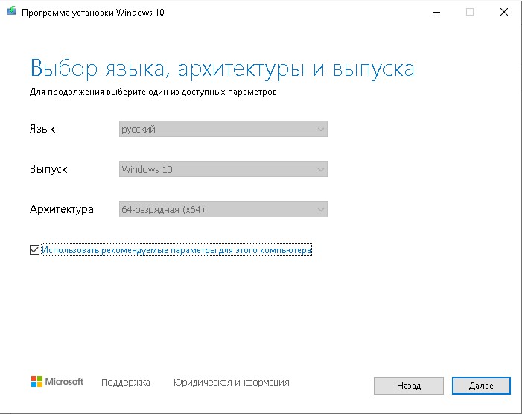Open the Язык dropdown showing русский
The width and height of the screenshot is (522, 414).
tap(223, 129)
